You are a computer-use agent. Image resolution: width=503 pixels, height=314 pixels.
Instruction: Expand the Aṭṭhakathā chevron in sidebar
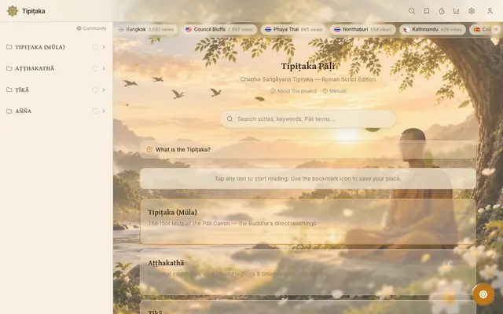coord(104,68)
